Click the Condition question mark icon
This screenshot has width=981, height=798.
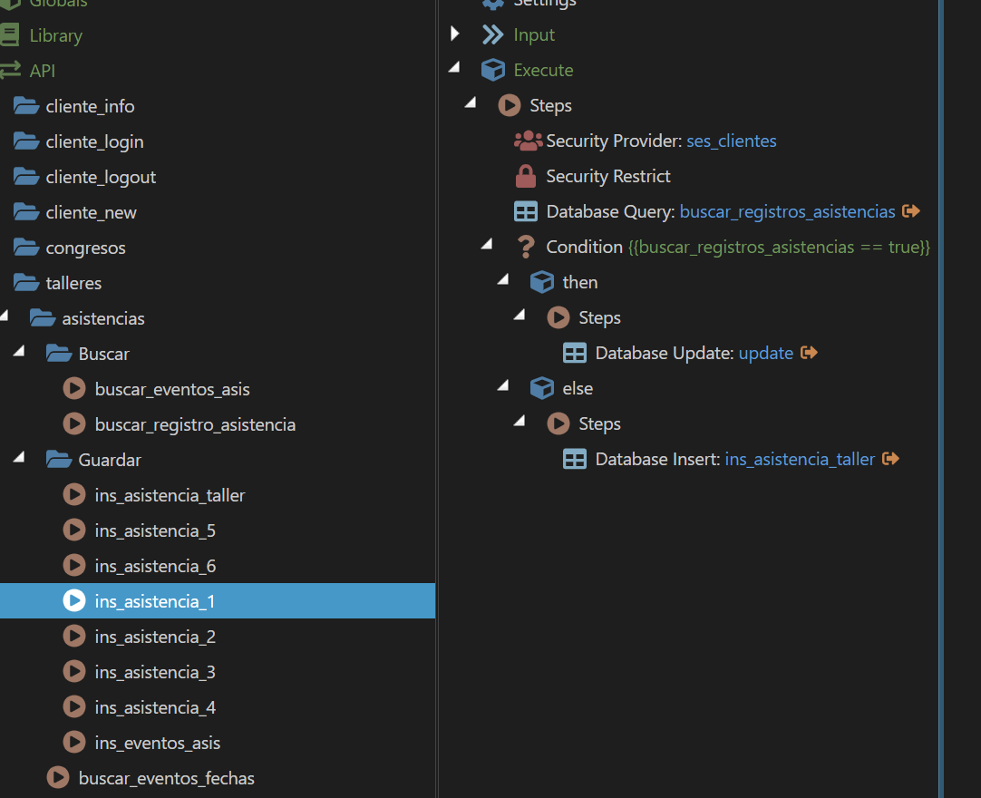tap(525, 247)
